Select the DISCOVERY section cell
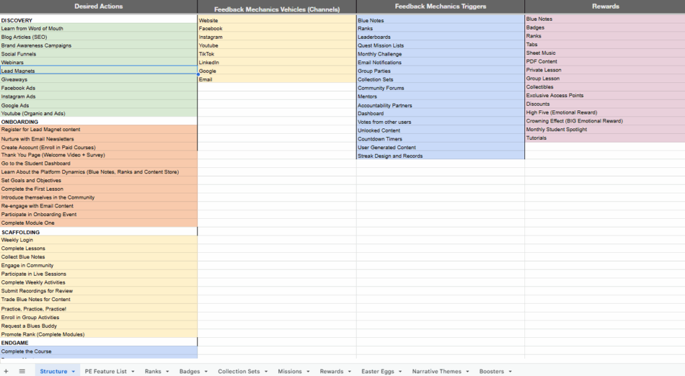685x376 pixels. tap(99, 20)
